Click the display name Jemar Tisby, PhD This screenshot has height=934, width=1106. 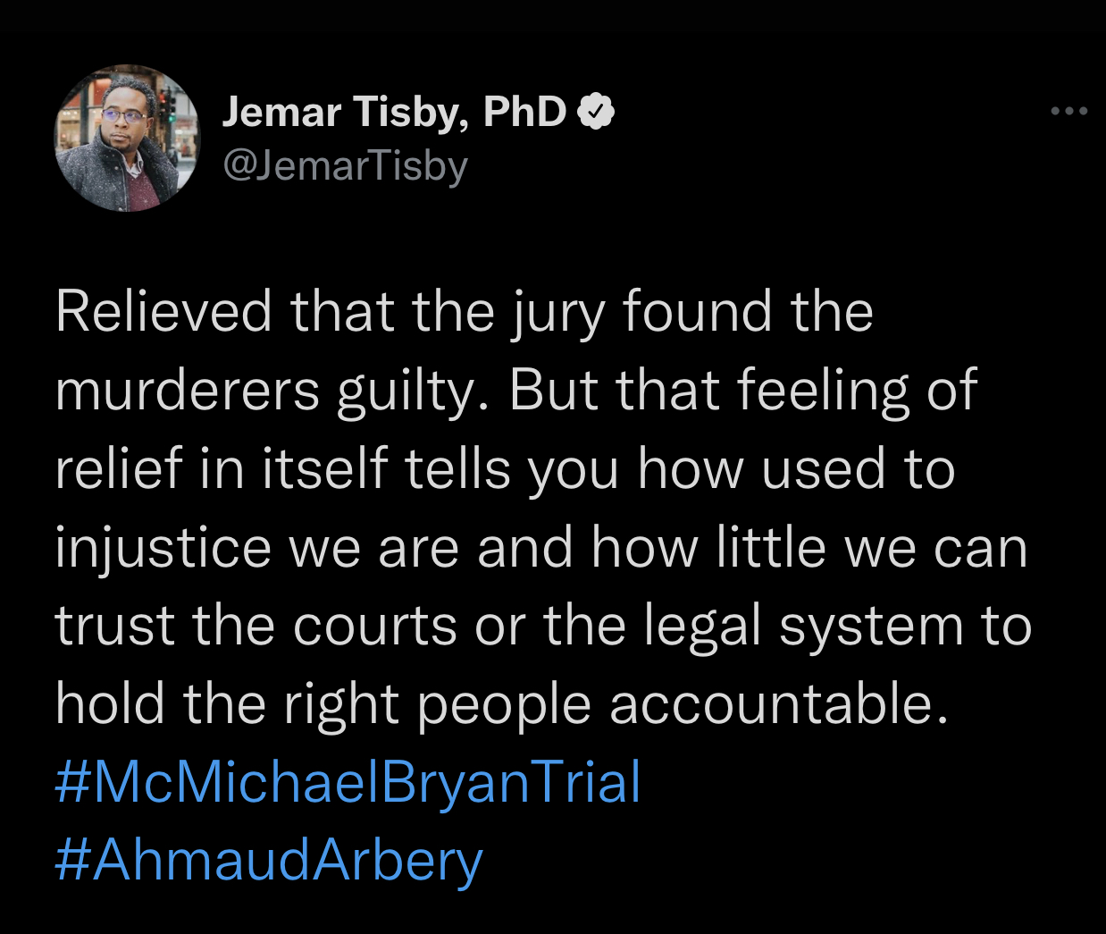click(394, 112)
